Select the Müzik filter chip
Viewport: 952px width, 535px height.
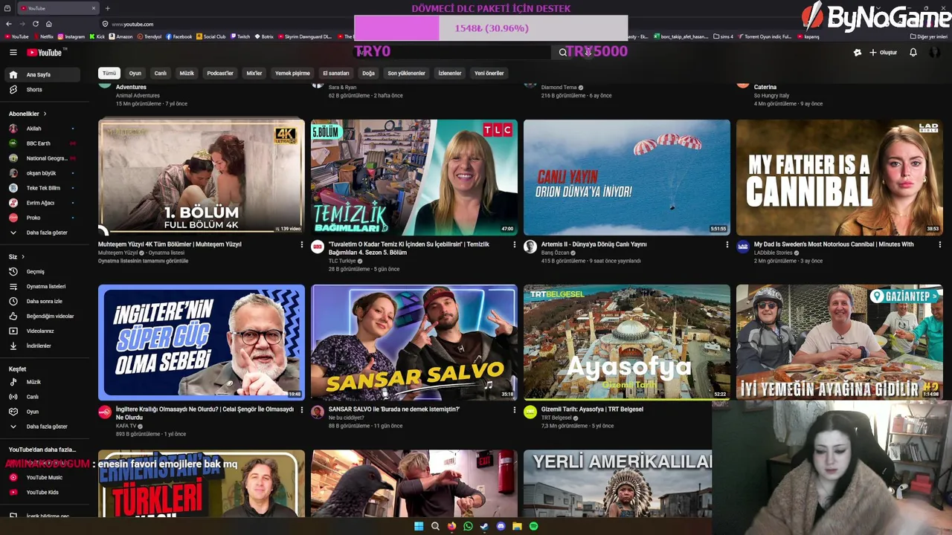(x=187, y=74)
